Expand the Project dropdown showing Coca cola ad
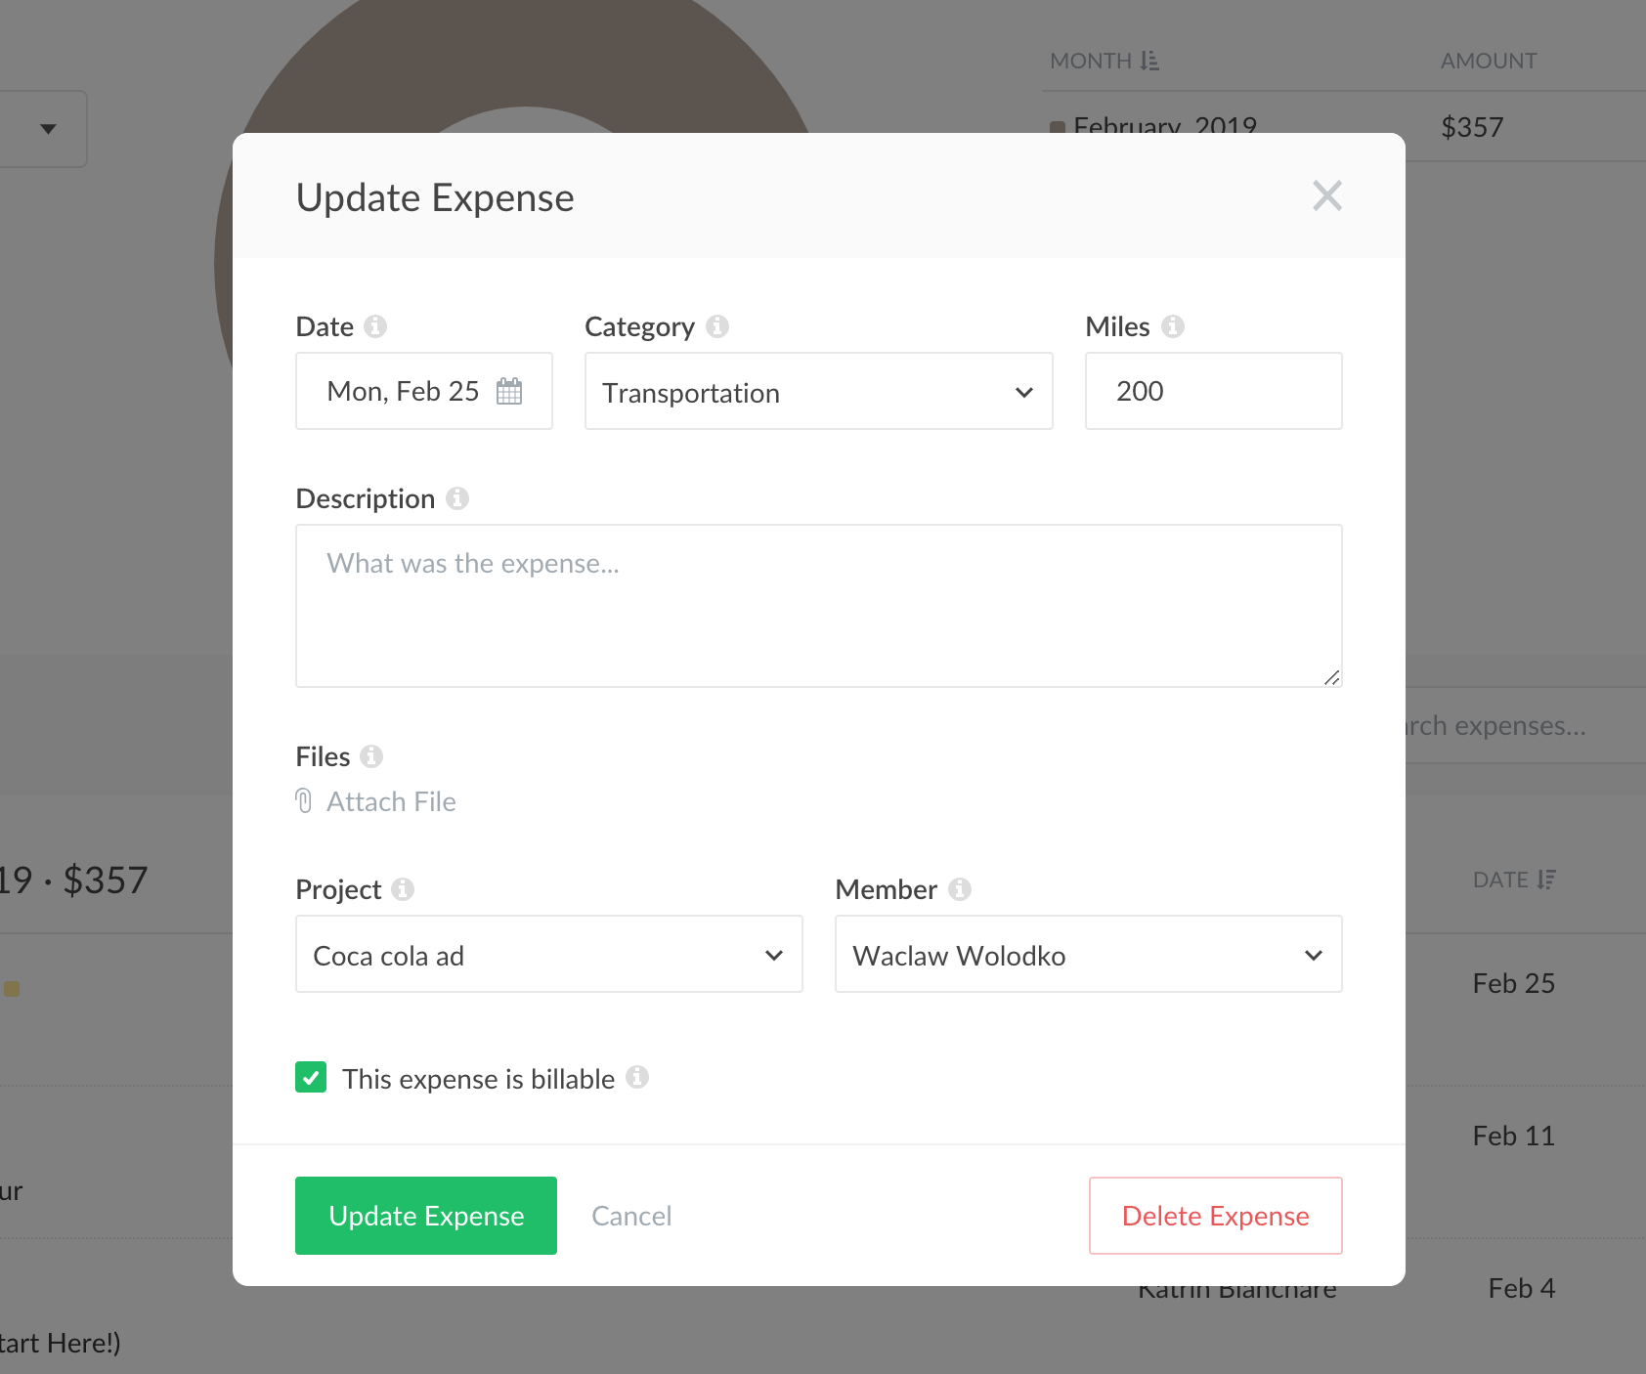Image resolution: width=1646 pixels, height=1374 pixels. pyautogui.click(x=548, y=955)
